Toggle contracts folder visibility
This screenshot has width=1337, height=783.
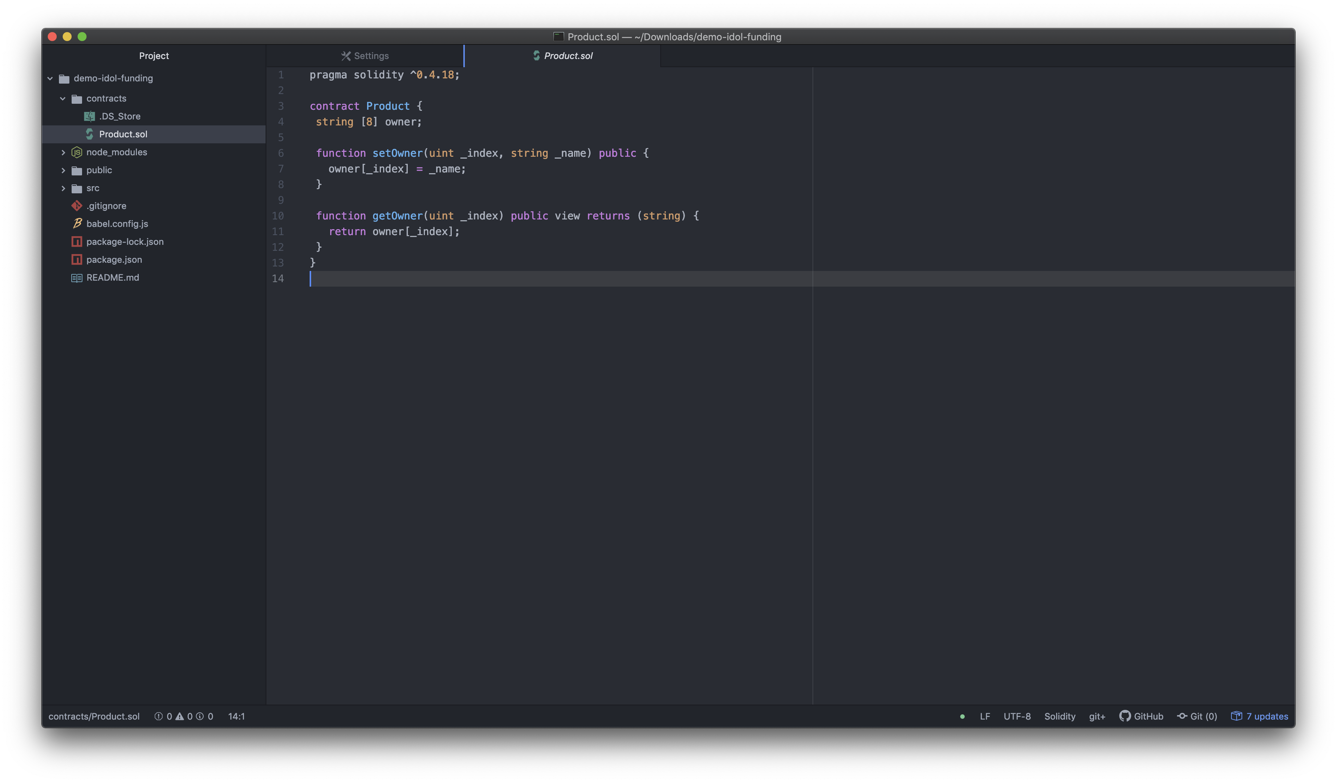(62, 98)
